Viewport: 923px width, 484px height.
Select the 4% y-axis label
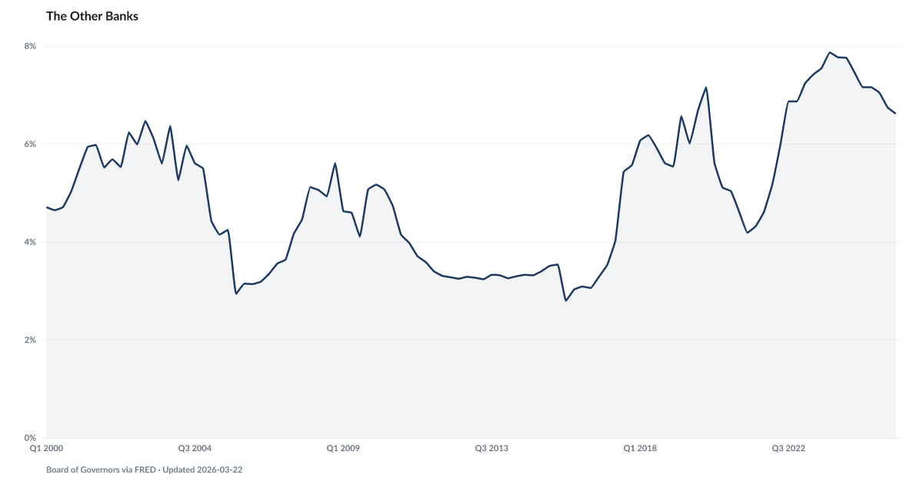tap(31, 242)
